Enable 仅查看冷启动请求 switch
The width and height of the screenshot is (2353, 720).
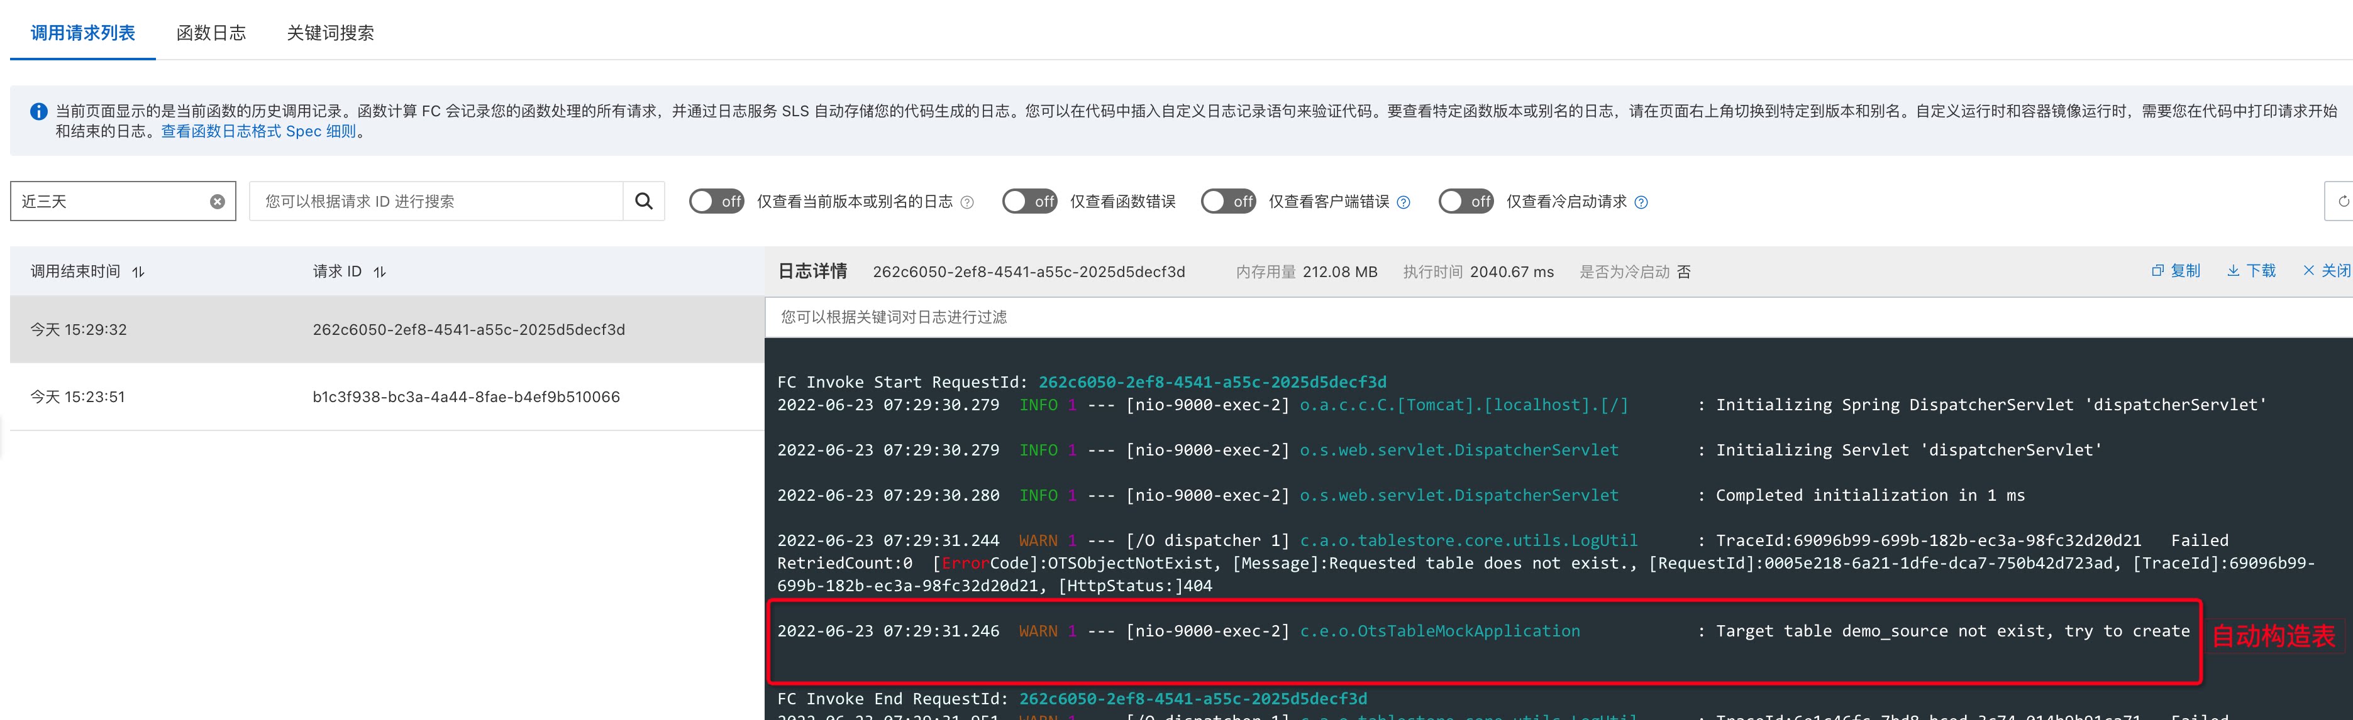click(x=1466, y=201)
